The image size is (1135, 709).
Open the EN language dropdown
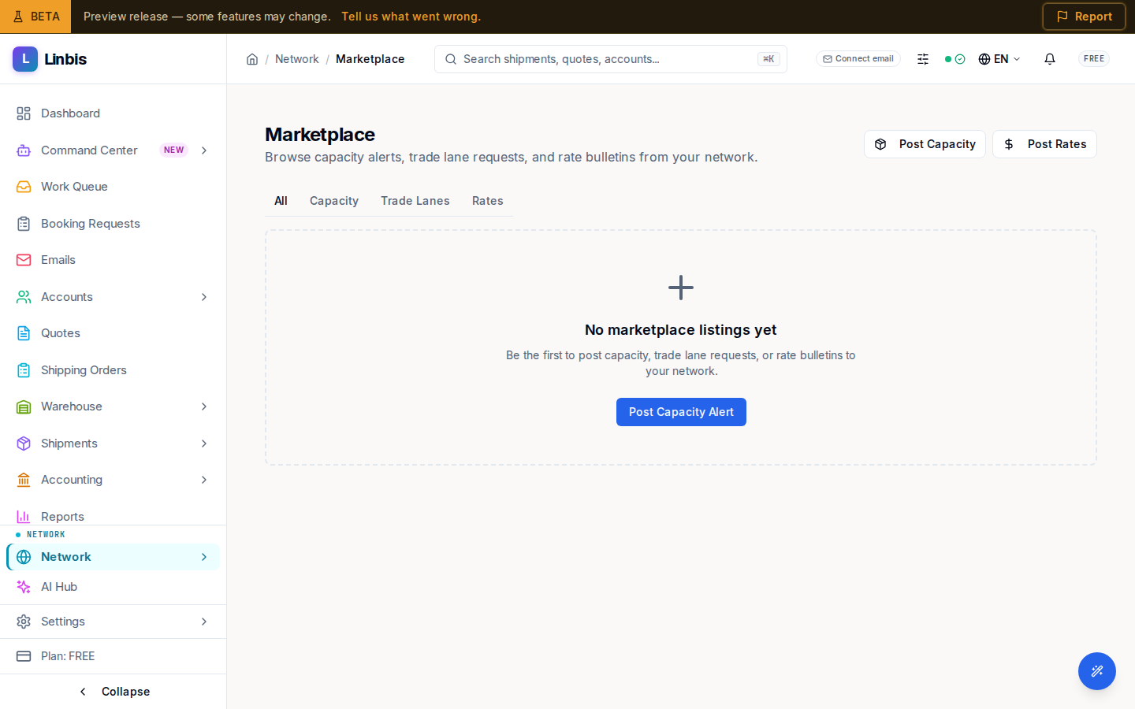[x=999, y=59]
